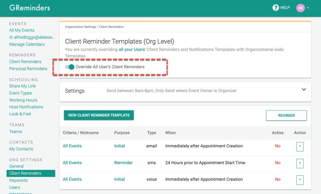The height and width of the screenshot is (194, 321).
Task: Click 'When' column header
Action: [x=171, y=133]
